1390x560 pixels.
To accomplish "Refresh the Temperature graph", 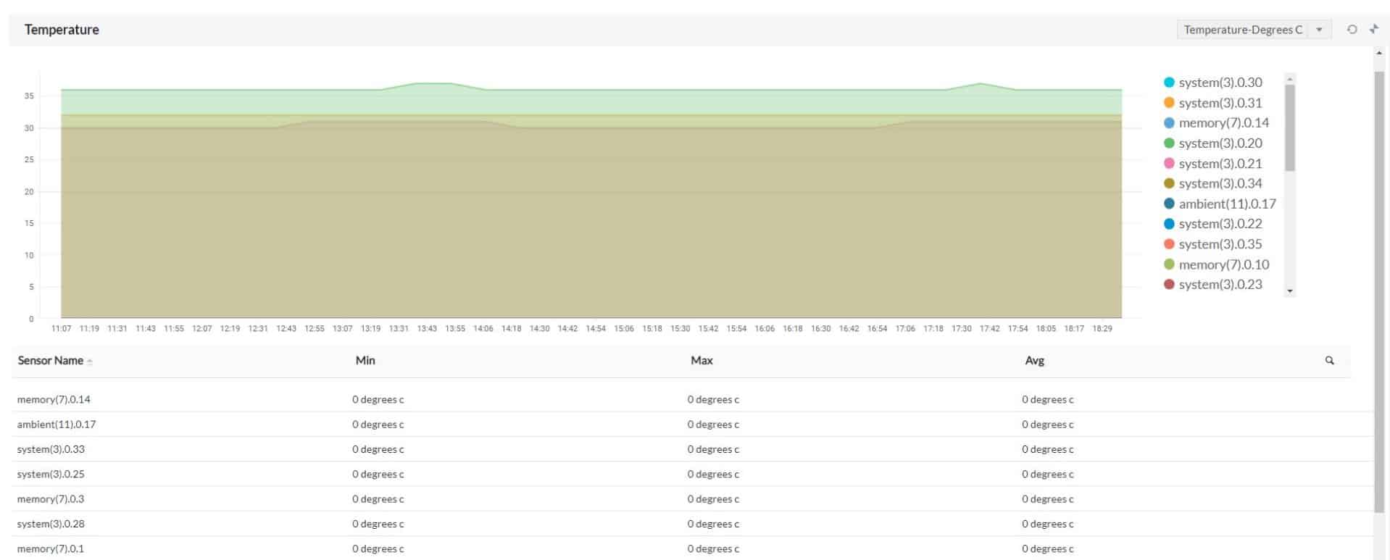I will tap(1352, 30).
